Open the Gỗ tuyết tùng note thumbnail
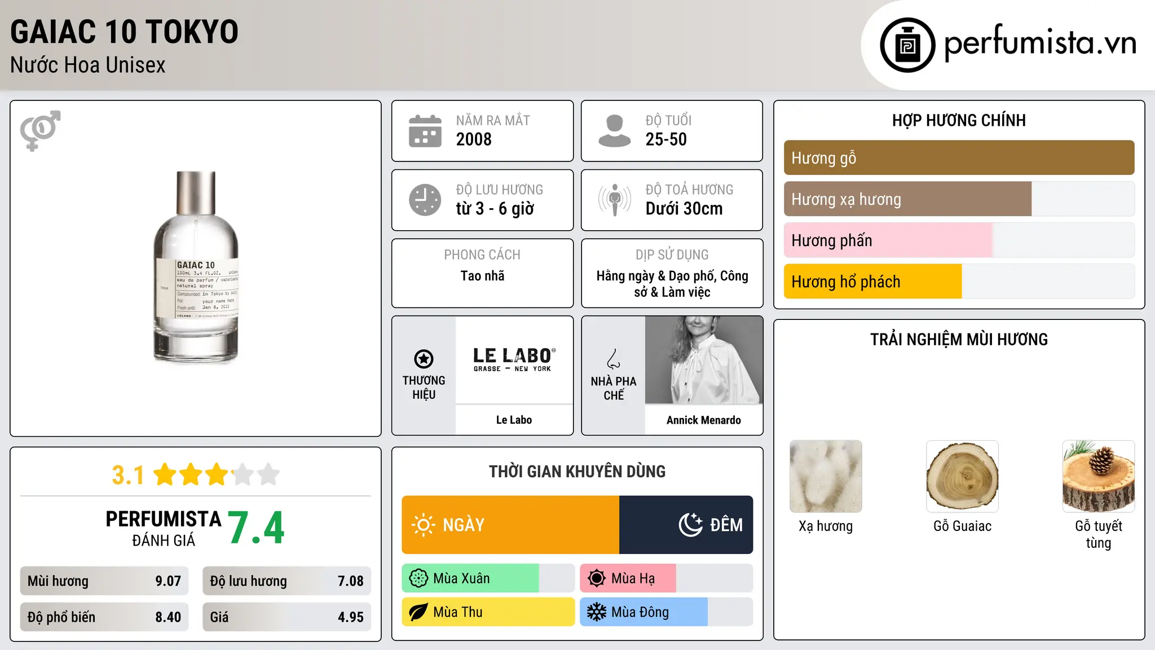 [1099, 476]
